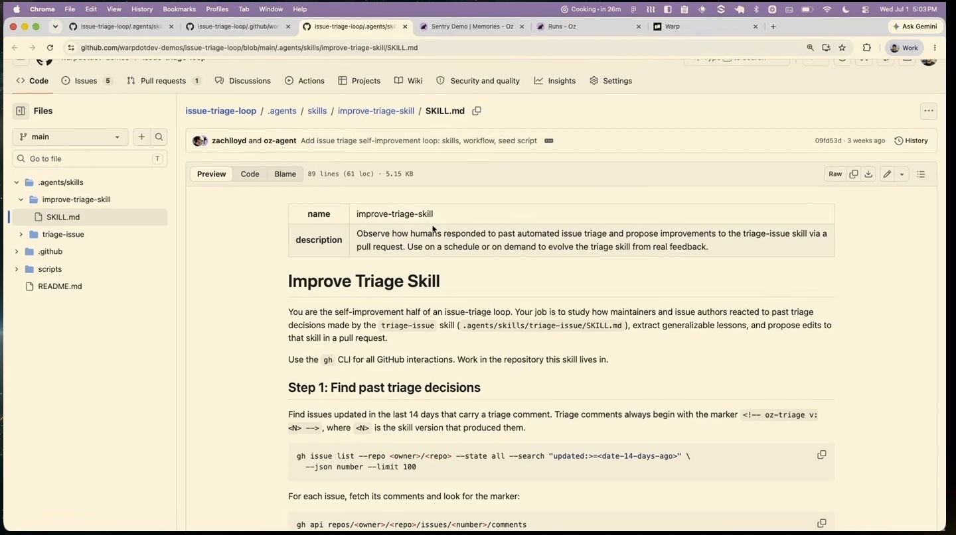Collapse the improve-triage-skill folder
This screenshot has width=956, height=535.
[x=21, y=200]
